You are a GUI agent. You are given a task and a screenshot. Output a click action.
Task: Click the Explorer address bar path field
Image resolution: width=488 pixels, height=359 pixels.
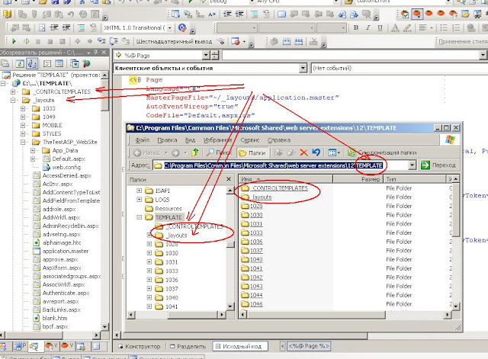[281, 165]
